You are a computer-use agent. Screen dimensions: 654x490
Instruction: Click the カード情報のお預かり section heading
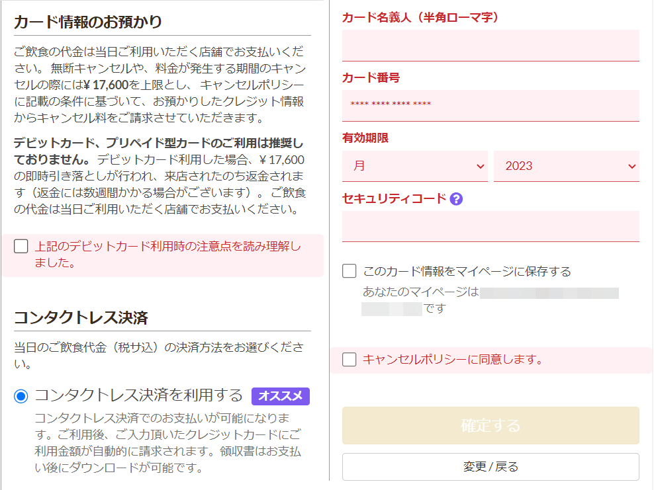[x=88, y=22]
